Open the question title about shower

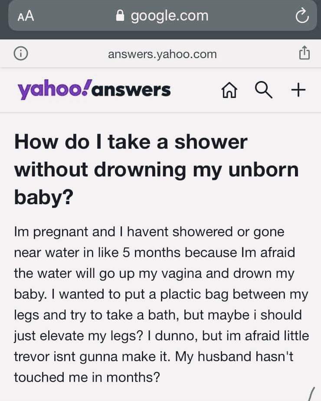click(157, 170)
